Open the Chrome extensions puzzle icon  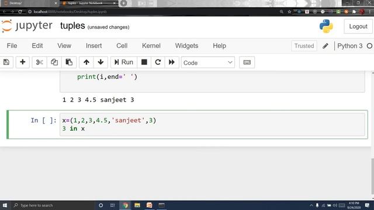coord(354,12)
